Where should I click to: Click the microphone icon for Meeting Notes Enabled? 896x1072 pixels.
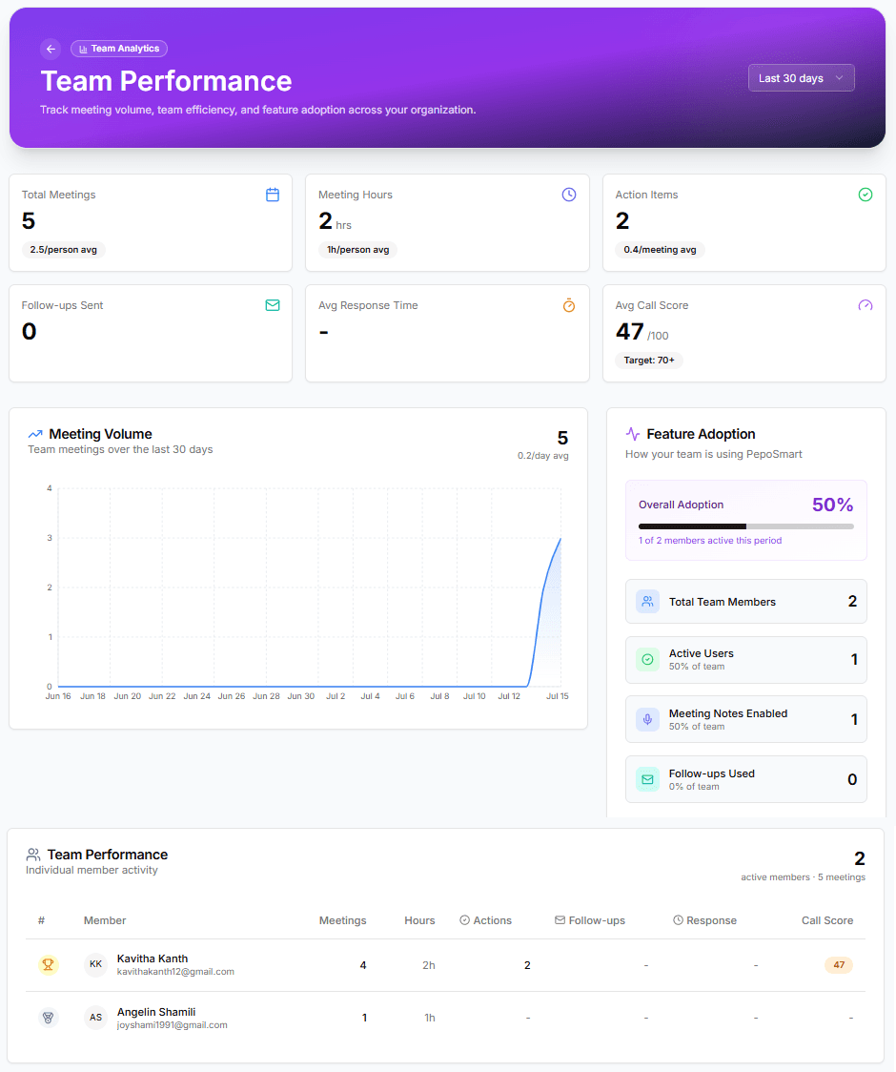tap(647, 719)
